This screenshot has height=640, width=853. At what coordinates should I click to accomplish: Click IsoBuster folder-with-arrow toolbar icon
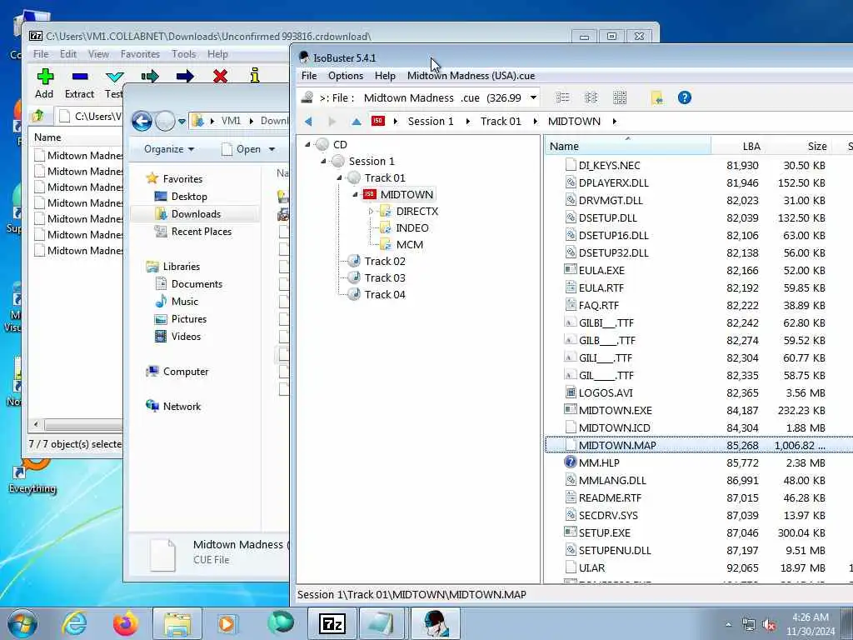(x=656, y=98)
